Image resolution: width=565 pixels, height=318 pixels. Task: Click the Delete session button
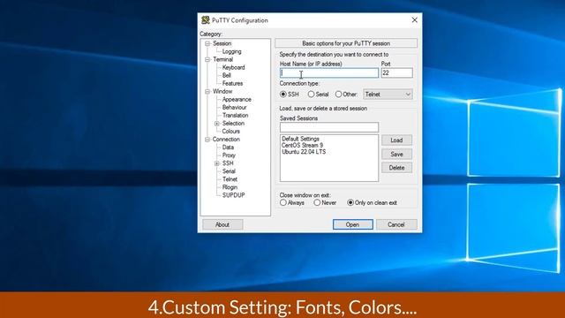[396, 168]
